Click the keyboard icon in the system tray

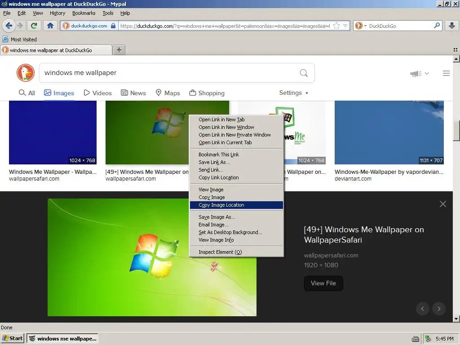(x=416, y=339)
